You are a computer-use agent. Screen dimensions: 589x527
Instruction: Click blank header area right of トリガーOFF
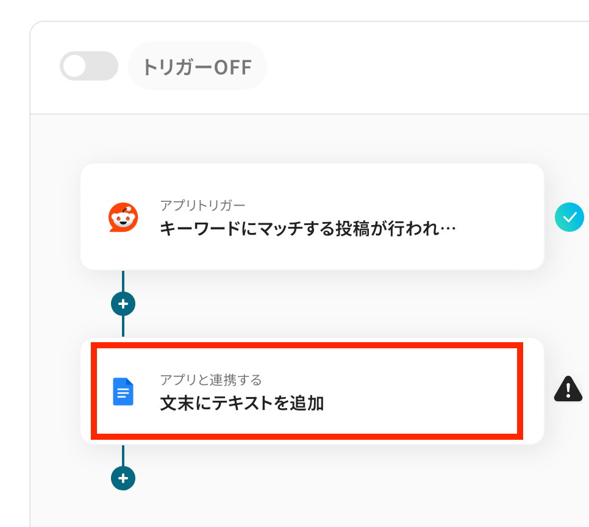[427, 67]
